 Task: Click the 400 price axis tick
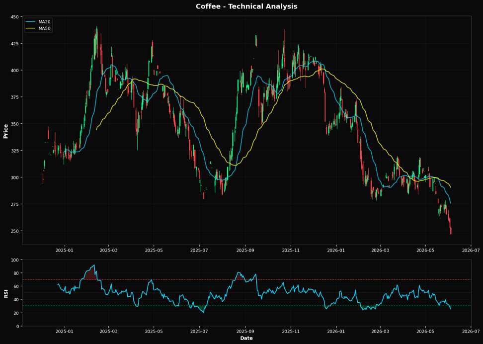click(15, 70)
